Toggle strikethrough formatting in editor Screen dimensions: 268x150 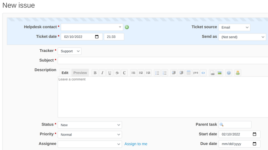[x=117, y=73]
